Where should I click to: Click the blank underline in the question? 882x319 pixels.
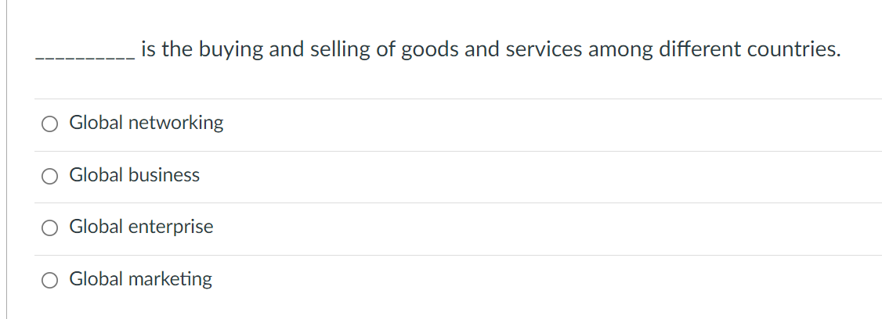[85, 55]
